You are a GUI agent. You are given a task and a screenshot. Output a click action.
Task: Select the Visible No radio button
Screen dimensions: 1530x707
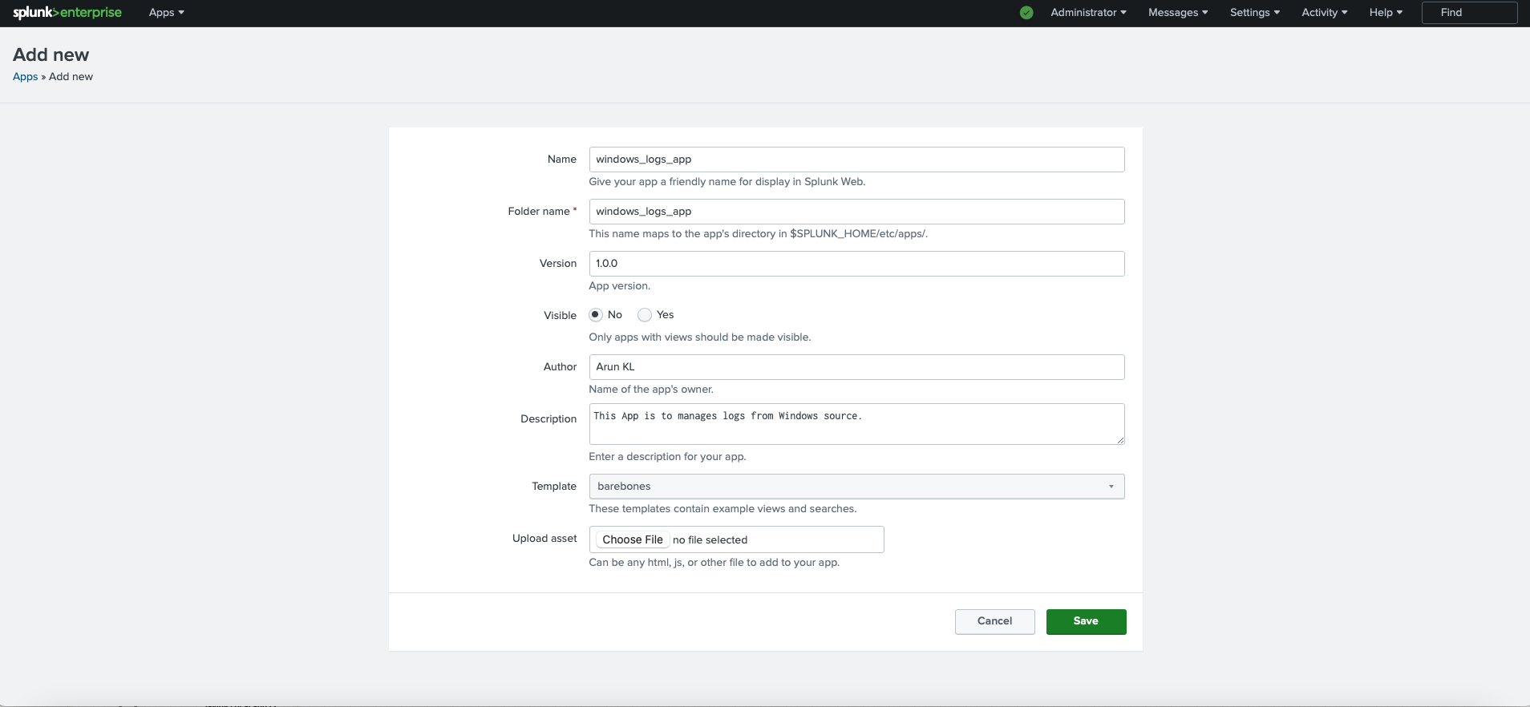(596, 315)
